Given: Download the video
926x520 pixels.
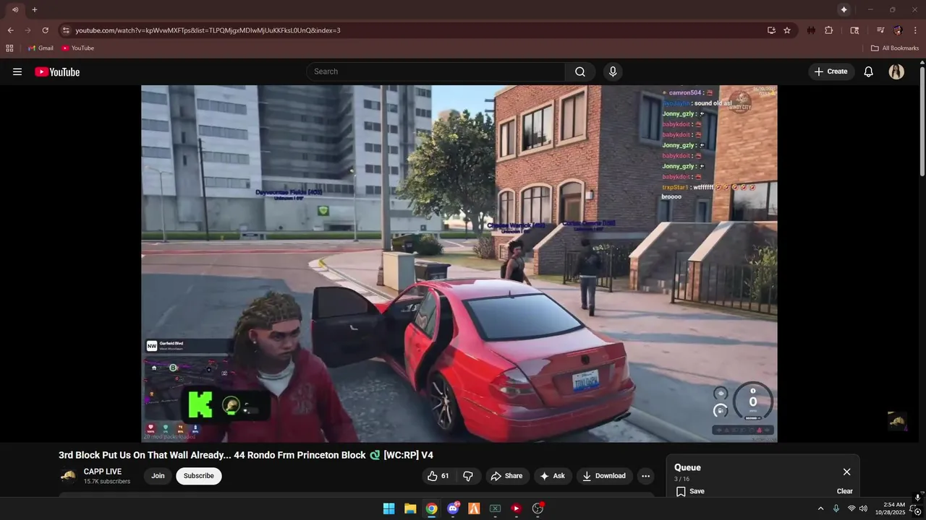Looking at the screenshot, I should click(x=604, y=476).
